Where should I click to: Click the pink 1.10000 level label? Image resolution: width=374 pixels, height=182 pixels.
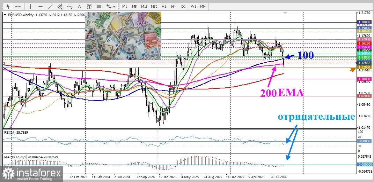(364, 78)
